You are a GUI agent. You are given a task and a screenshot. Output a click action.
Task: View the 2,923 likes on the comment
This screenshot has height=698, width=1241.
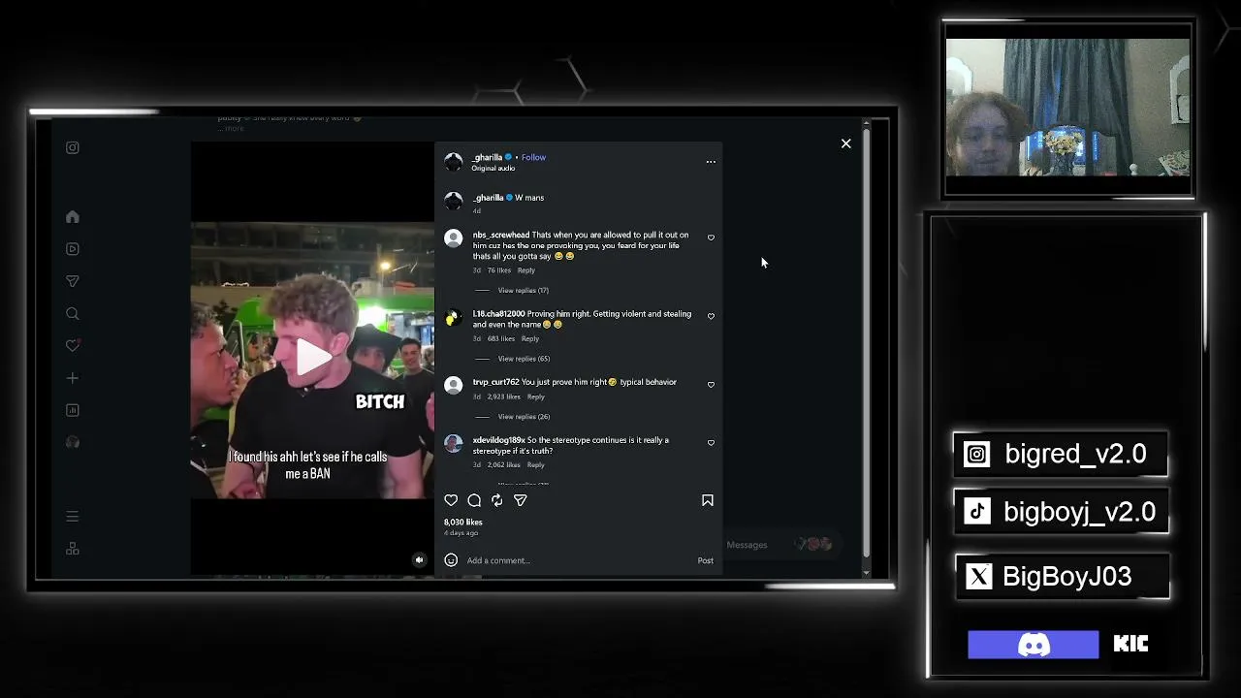[504, 397]
